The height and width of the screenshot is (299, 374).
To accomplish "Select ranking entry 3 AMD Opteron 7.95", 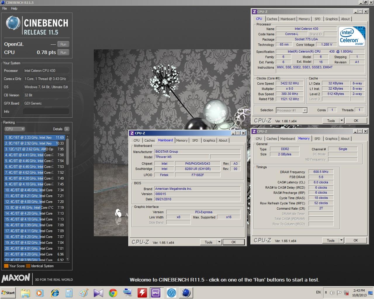I will click(x=35, y=149).
